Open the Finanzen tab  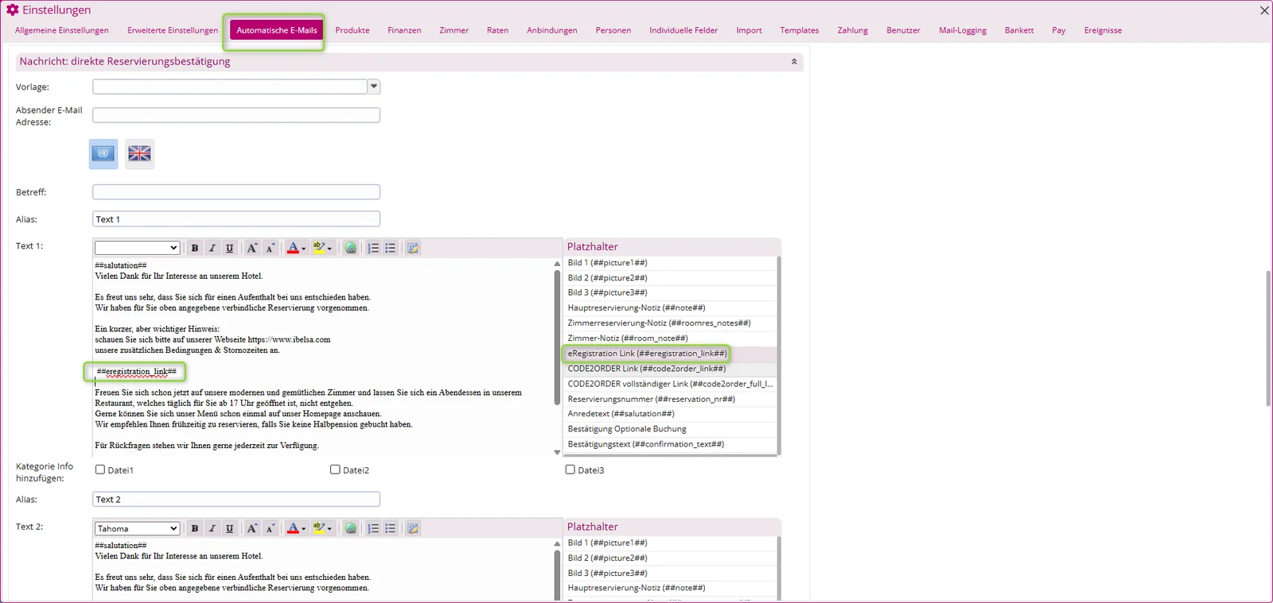(x=404, y=30)
